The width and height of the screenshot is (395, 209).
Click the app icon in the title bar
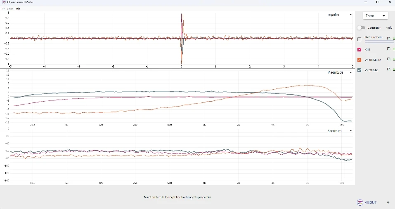[4, 2]
